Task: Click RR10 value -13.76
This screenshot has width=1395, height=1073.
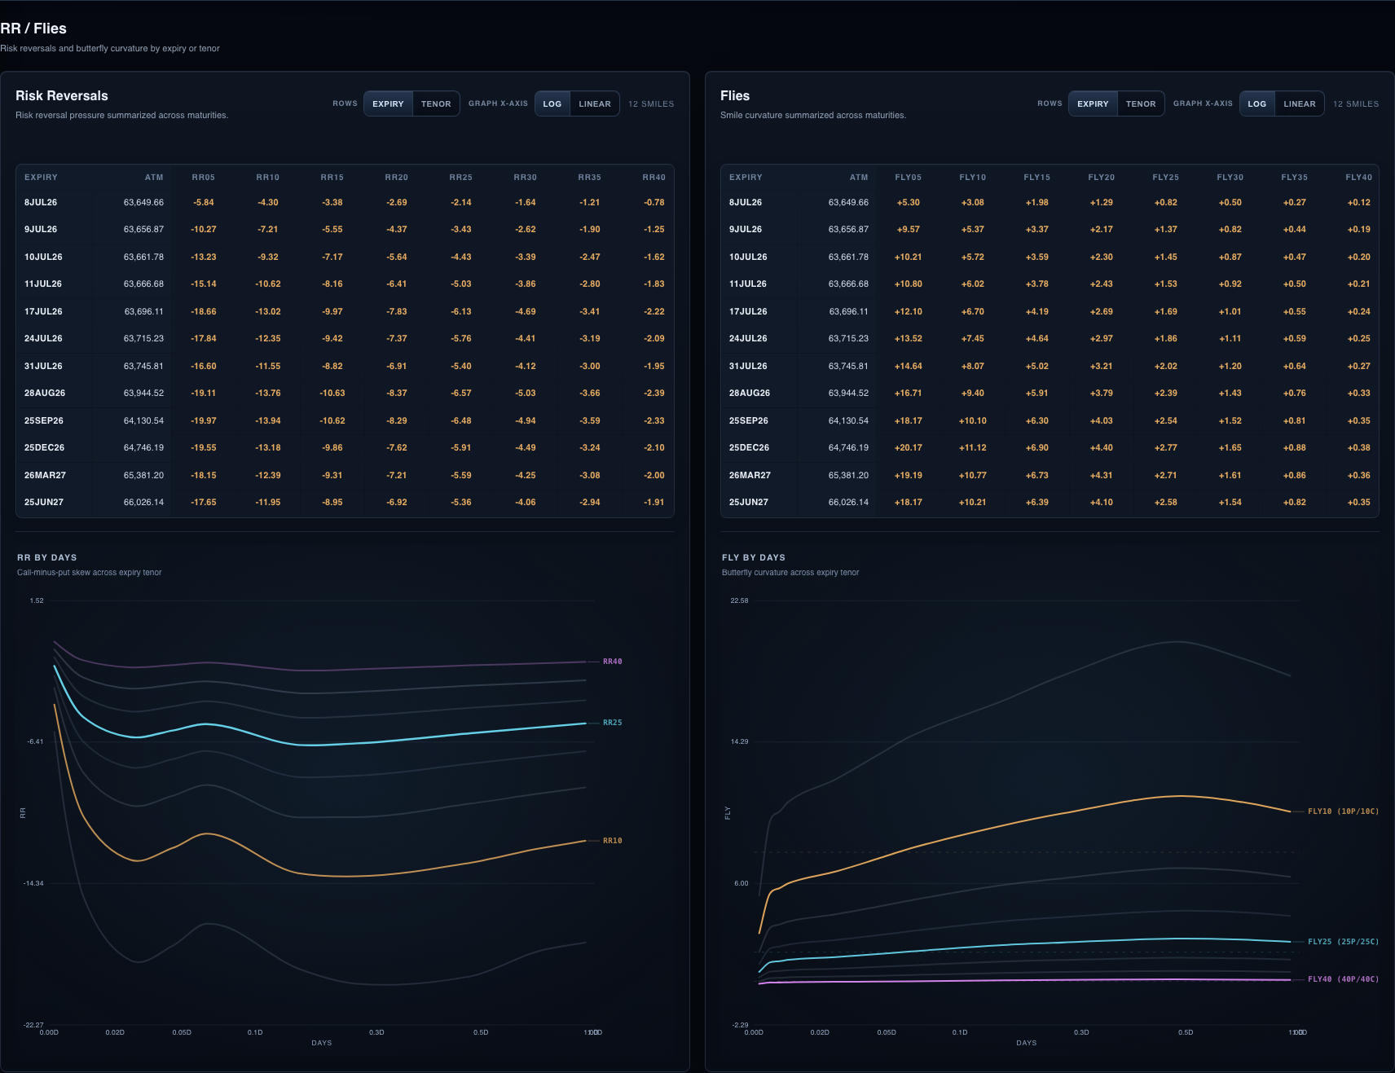Action: (268, 393)
